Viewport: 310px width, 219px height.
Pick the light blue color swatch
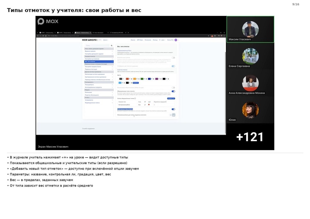coord(120,83)
